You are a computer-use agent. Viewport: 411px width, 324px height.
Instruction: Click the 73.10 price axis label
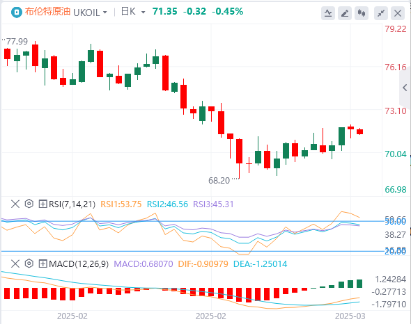[396, 111]
